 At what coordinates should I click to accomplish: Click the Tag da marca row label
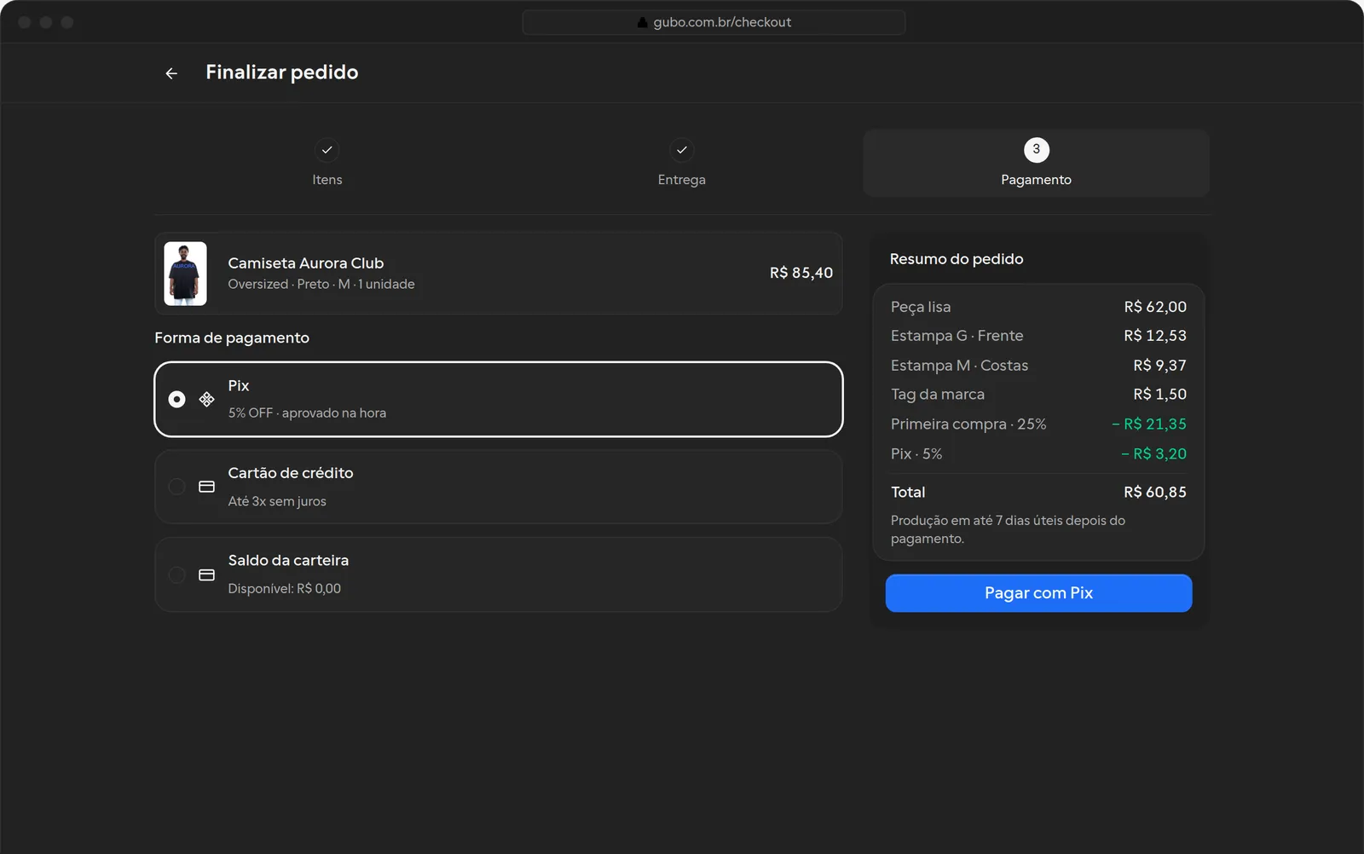pyautogui.click(x=938, y=395)
